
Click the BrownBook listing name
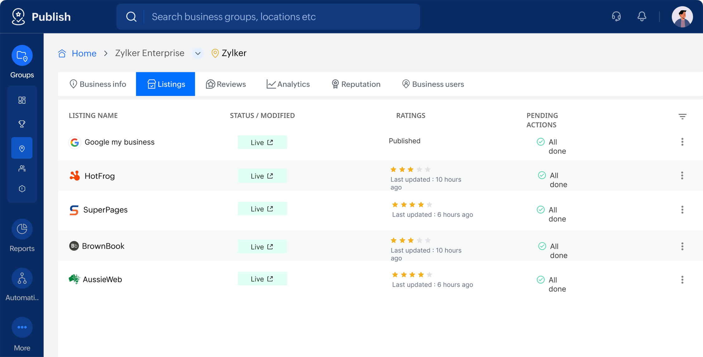point(103,246)
